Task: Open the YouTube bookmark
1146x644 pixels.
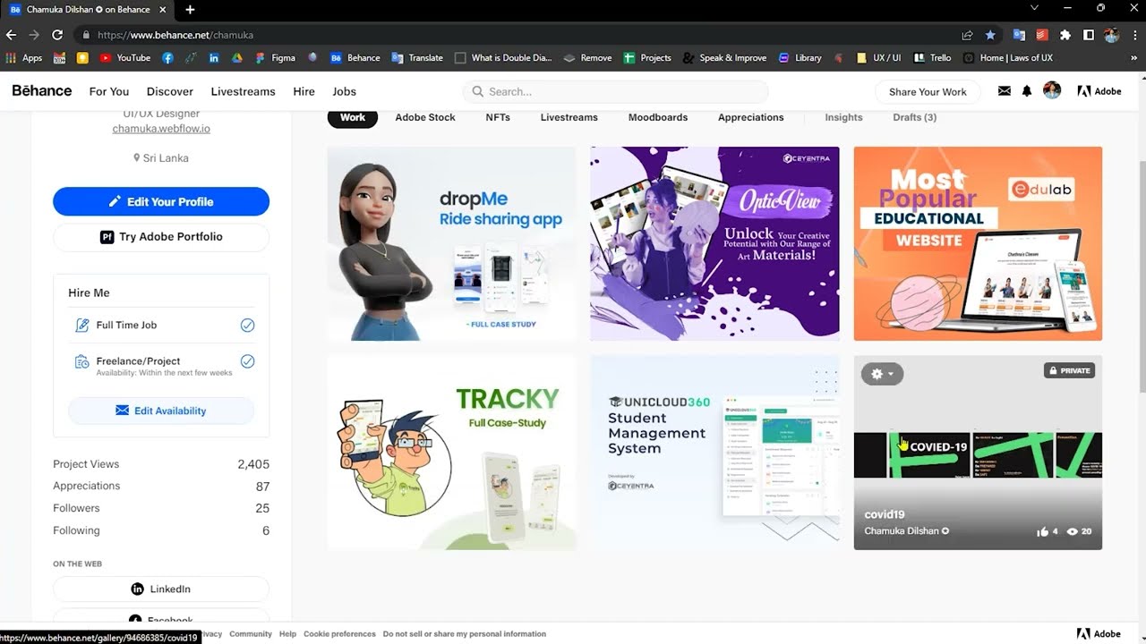Action: 124,57
